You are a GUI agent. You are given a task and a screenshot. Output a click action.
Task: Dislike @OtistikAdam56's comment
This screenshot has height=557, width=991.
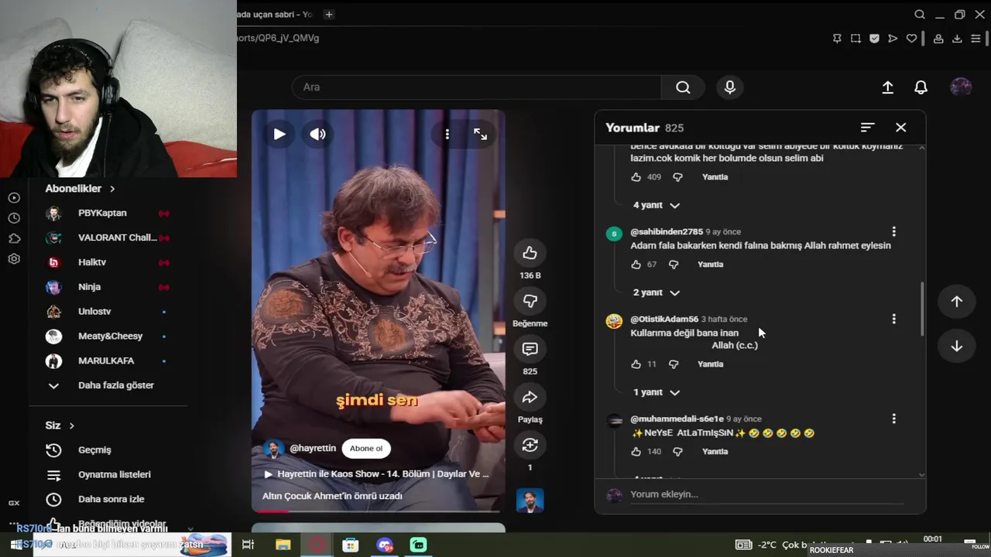coord(674,364)
